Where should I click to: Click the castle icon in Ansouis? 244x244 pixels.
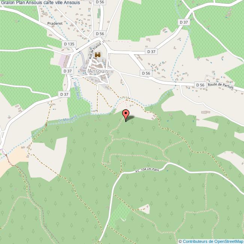[98, 55]
